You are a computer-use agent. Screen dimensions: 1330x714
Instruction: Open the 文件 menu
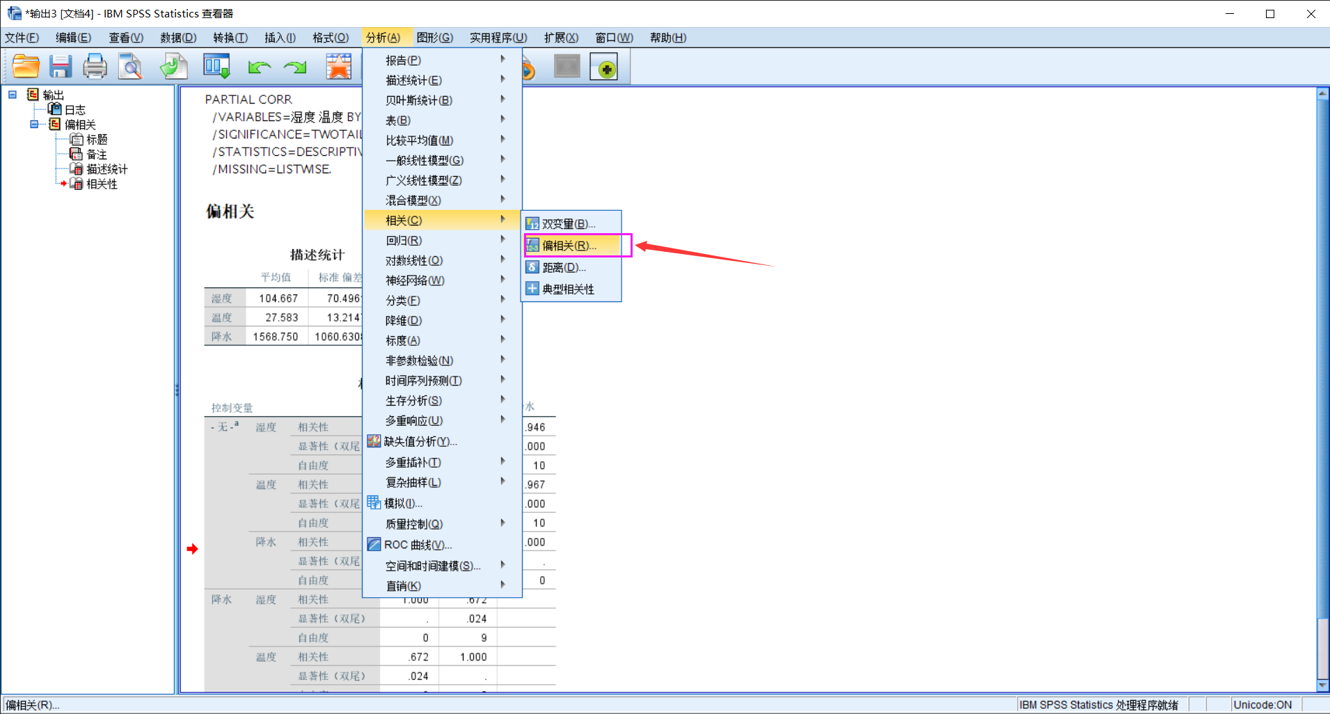pyautogui.click(x=22, y=38)
